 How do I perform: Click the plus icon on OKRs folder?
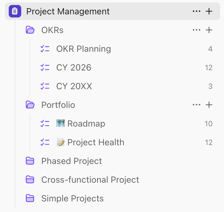point(209,30)
